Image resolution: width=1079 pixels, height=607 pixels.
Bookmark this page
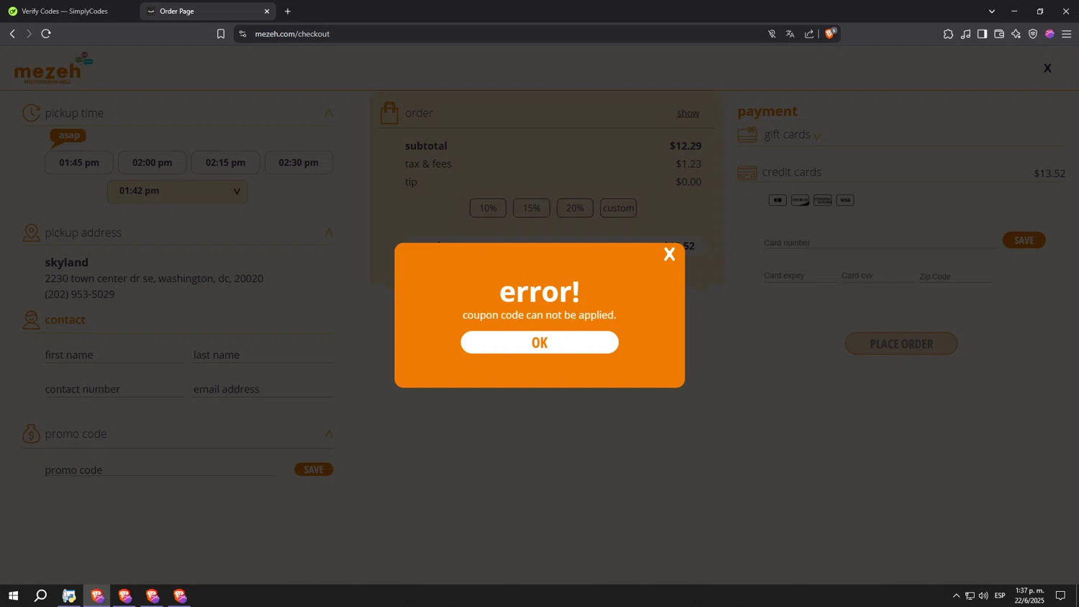[x=221, y=34]
